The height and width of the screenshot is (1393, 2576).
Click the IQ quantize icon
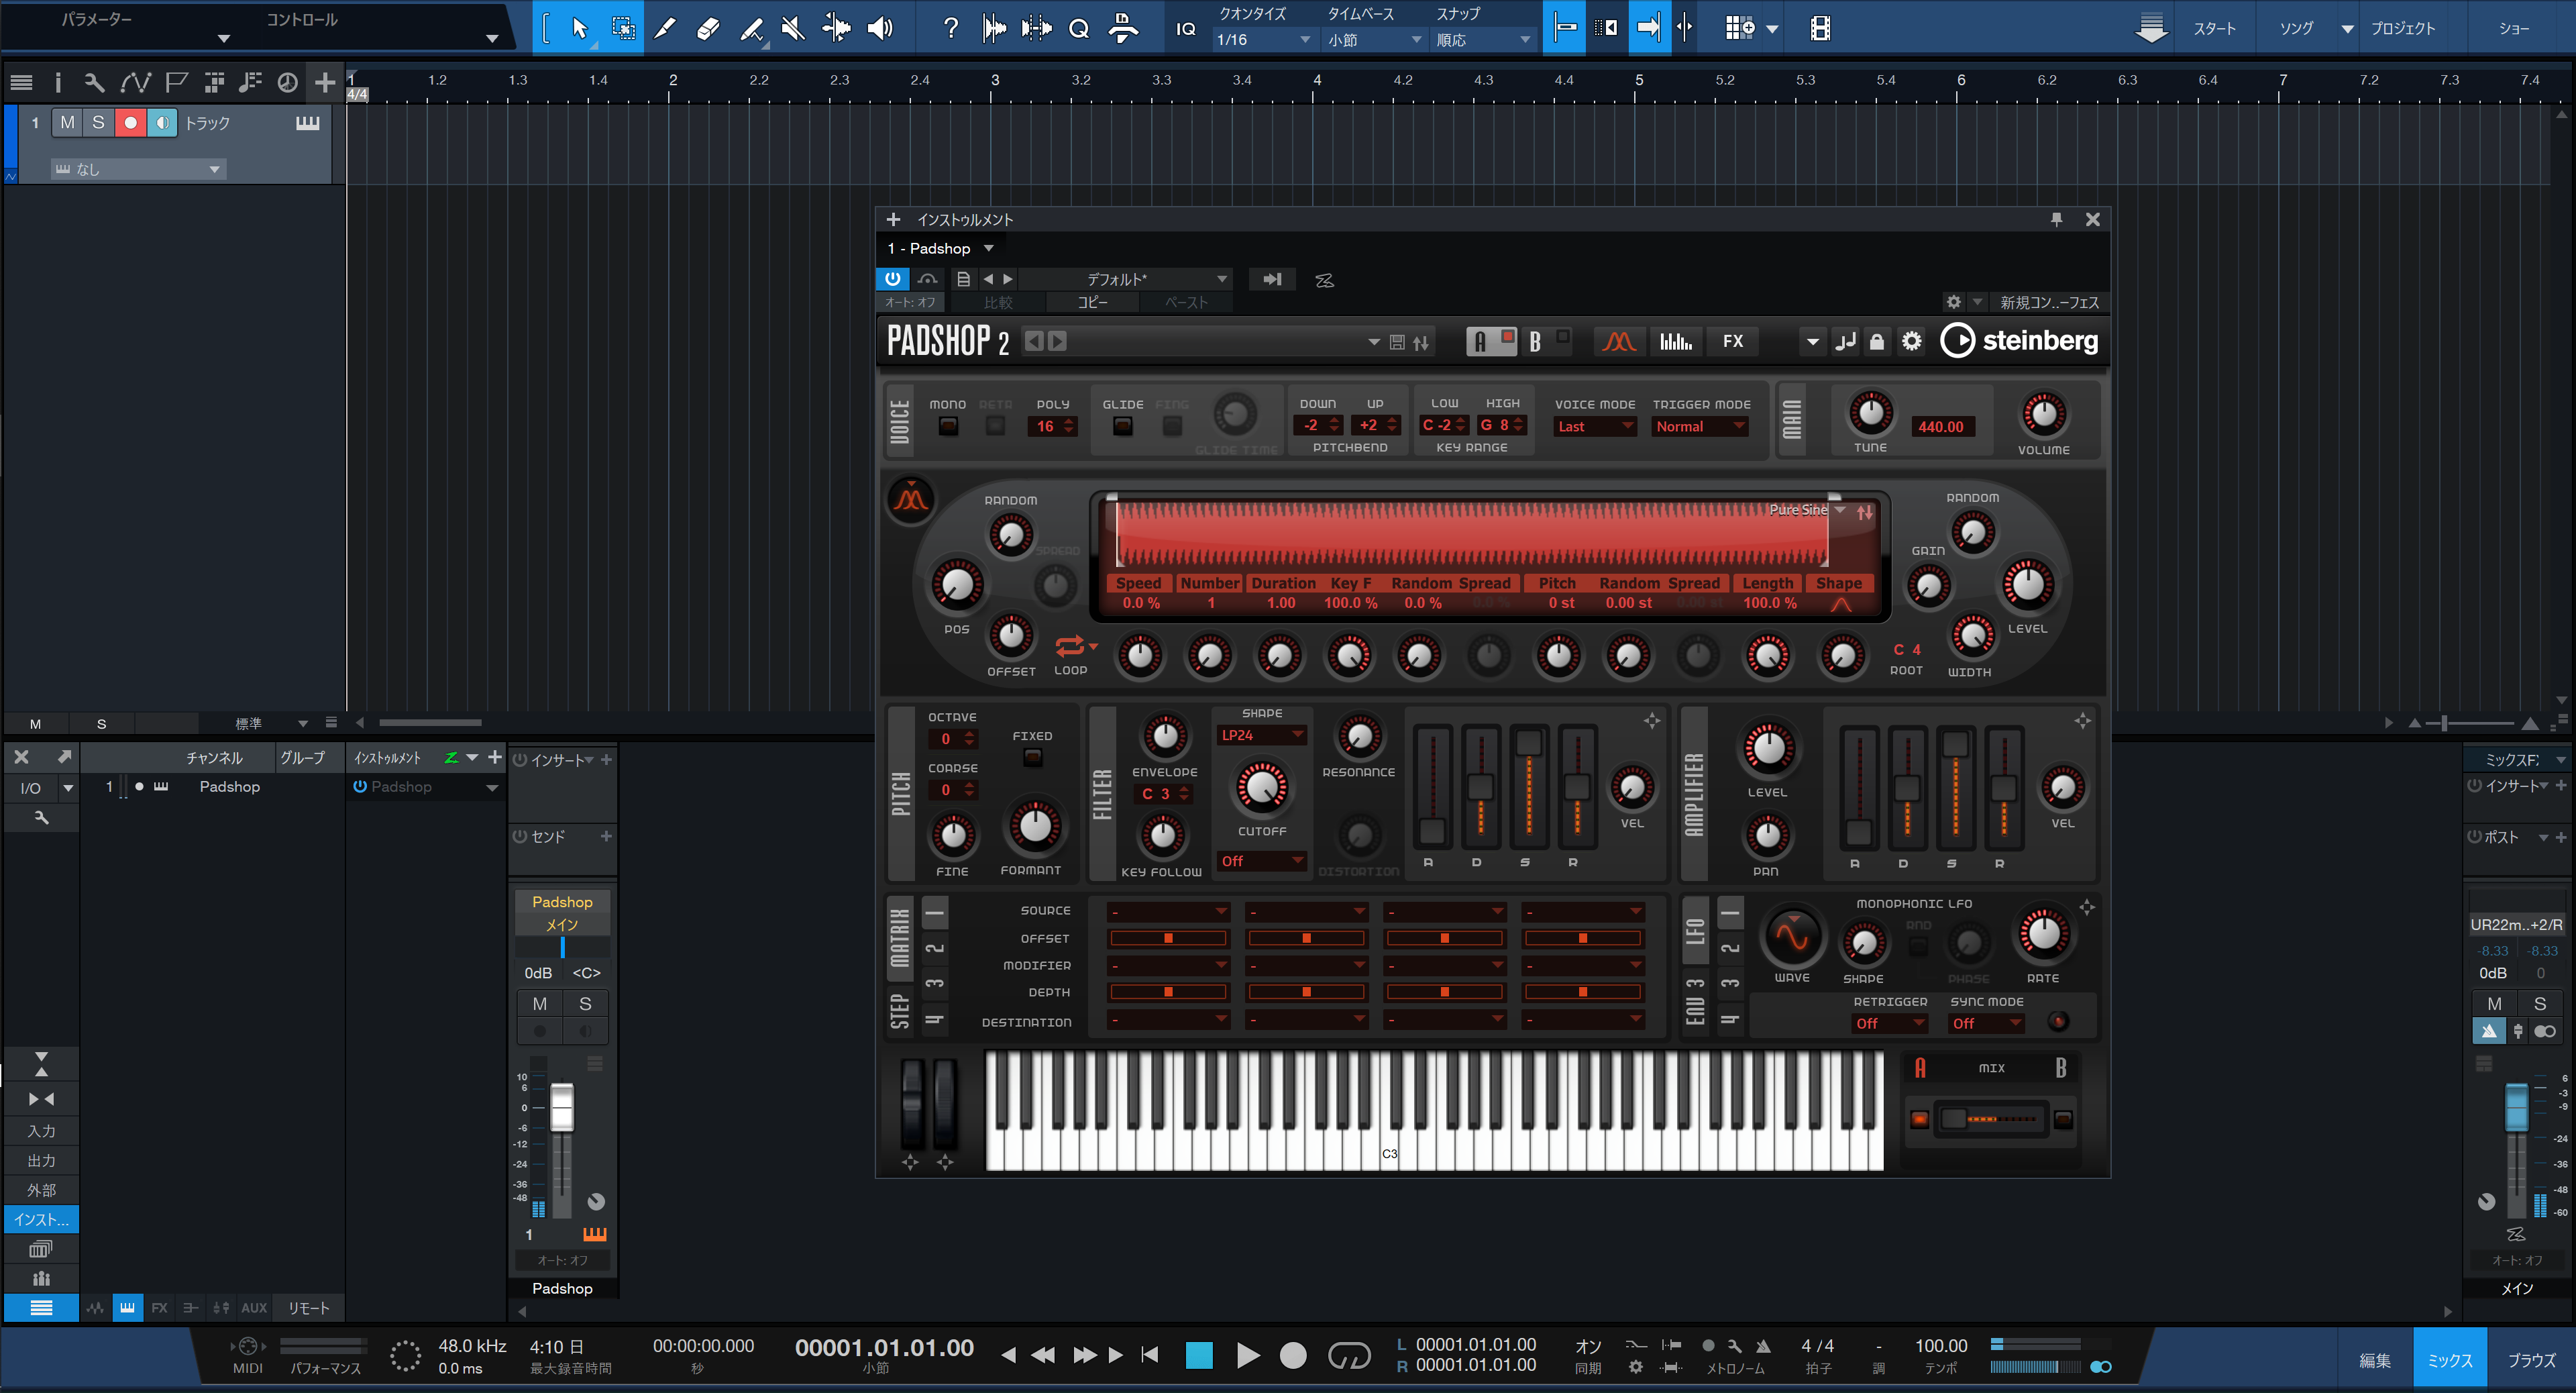[1186, 28]
